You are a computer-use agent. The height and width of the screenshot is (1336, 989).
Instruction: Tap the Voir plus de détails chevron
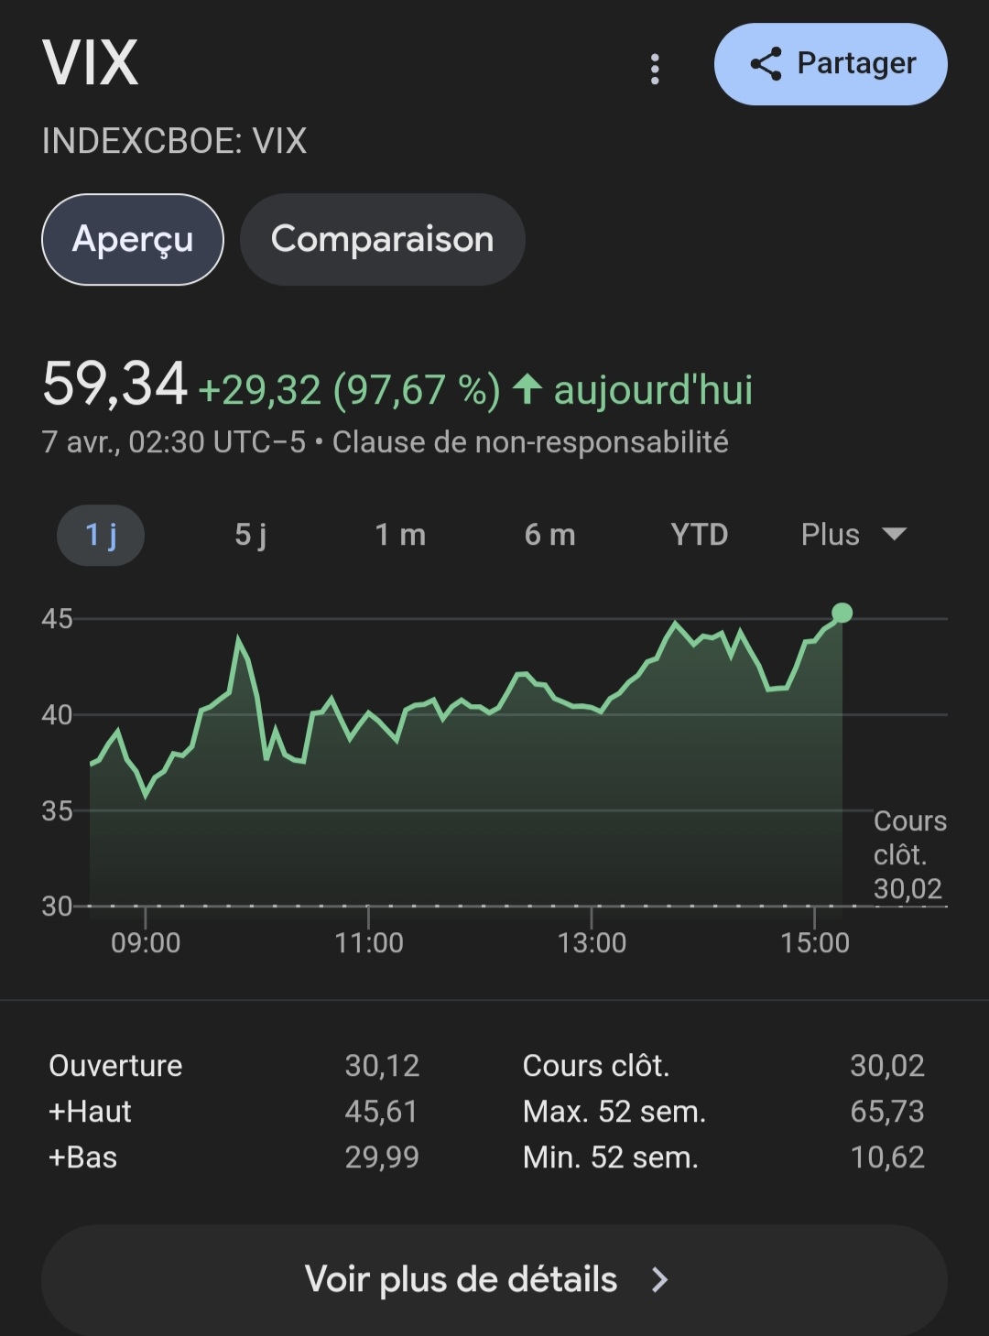point(659,1279)
